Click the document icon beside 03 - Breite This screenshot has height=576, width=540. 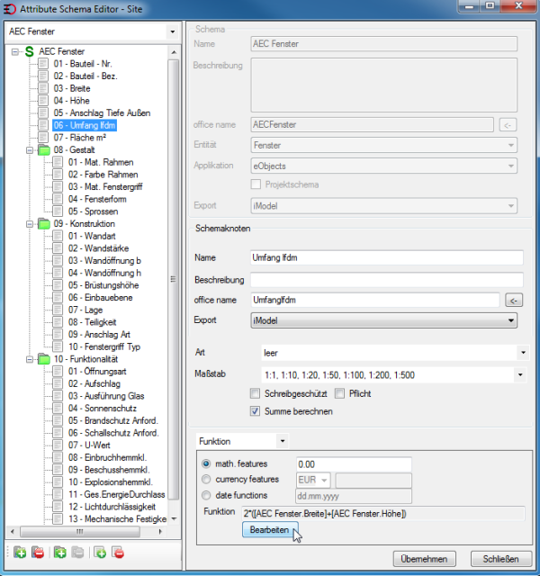tap(43, 88)
